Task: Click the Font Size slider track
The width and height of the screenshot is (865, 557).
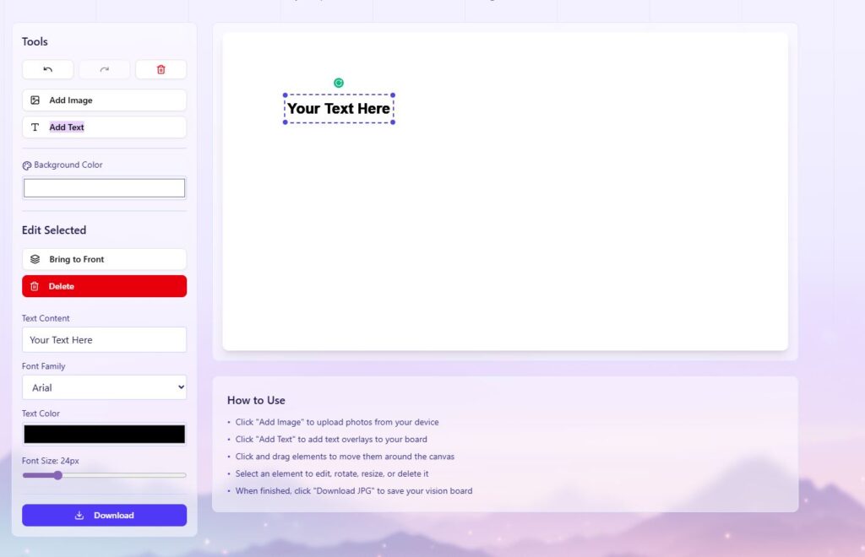Action: click(118, 475)
